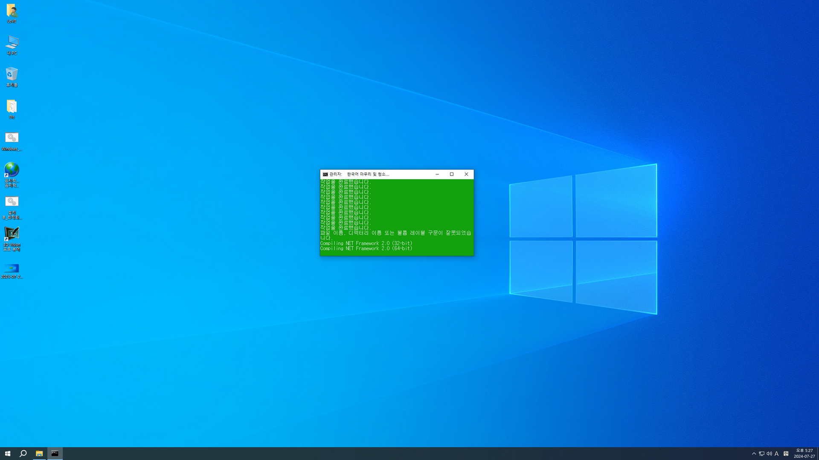Expand hidden system tray icons chevron
Screen dimensions: 819x460
754,454
